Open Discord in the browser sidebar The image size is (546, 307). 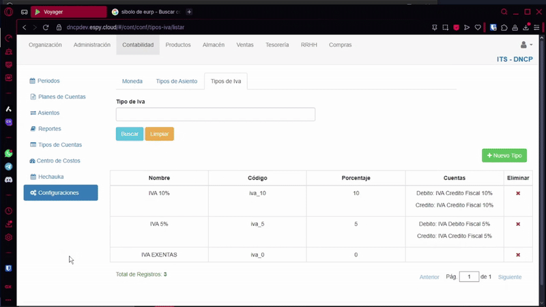click(x=9, y=179)
